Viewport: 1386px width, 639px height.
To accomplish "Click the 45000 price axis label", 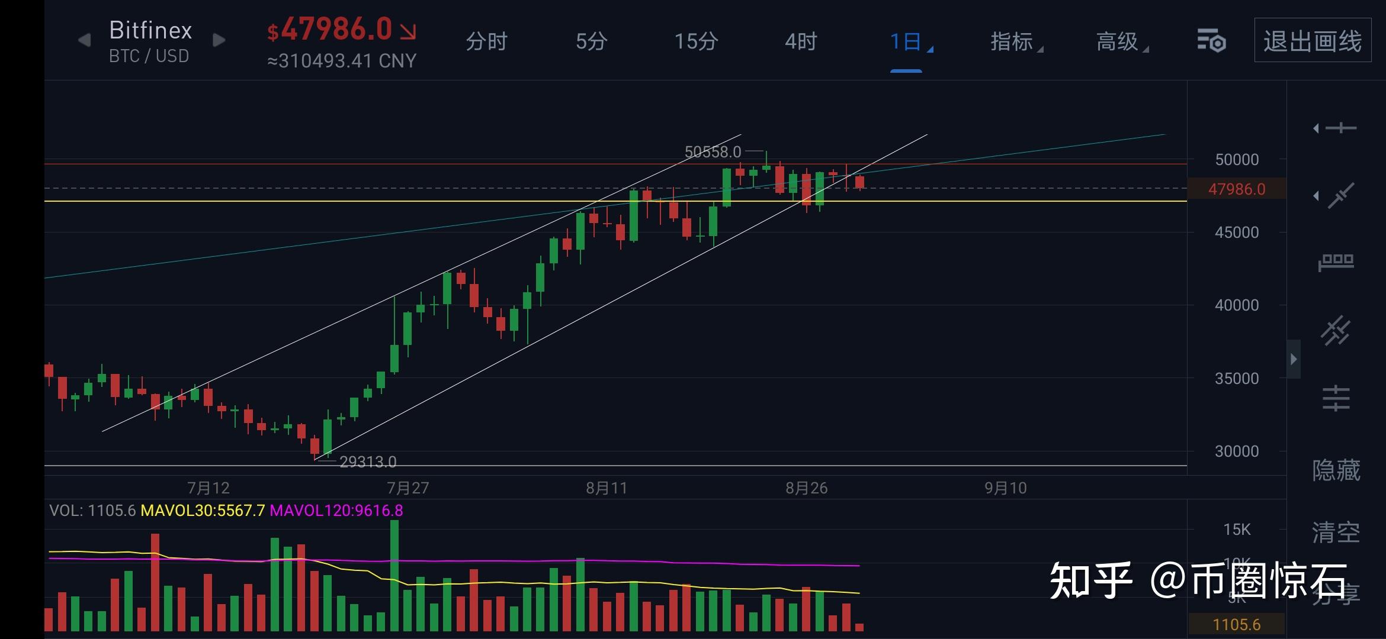I will tap(1237, 233).
